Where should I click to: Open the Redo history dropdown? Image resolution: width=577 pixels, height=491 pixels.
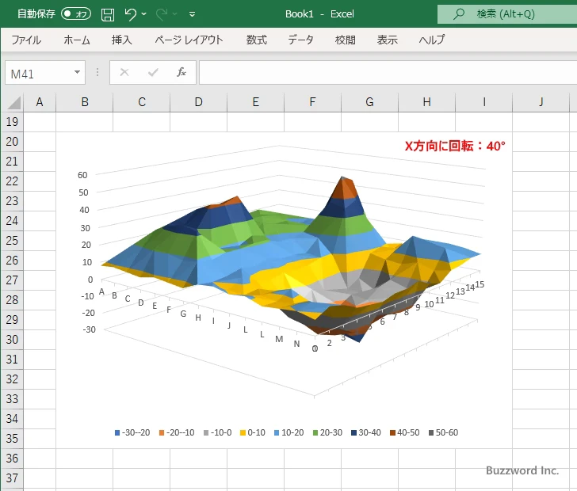tap(175, 14)
